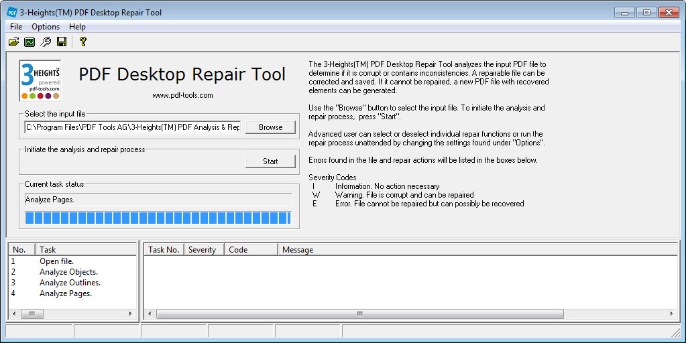Click the Repair wrench toolbar icon
686x343 pixels.
[x=46, y=42]
